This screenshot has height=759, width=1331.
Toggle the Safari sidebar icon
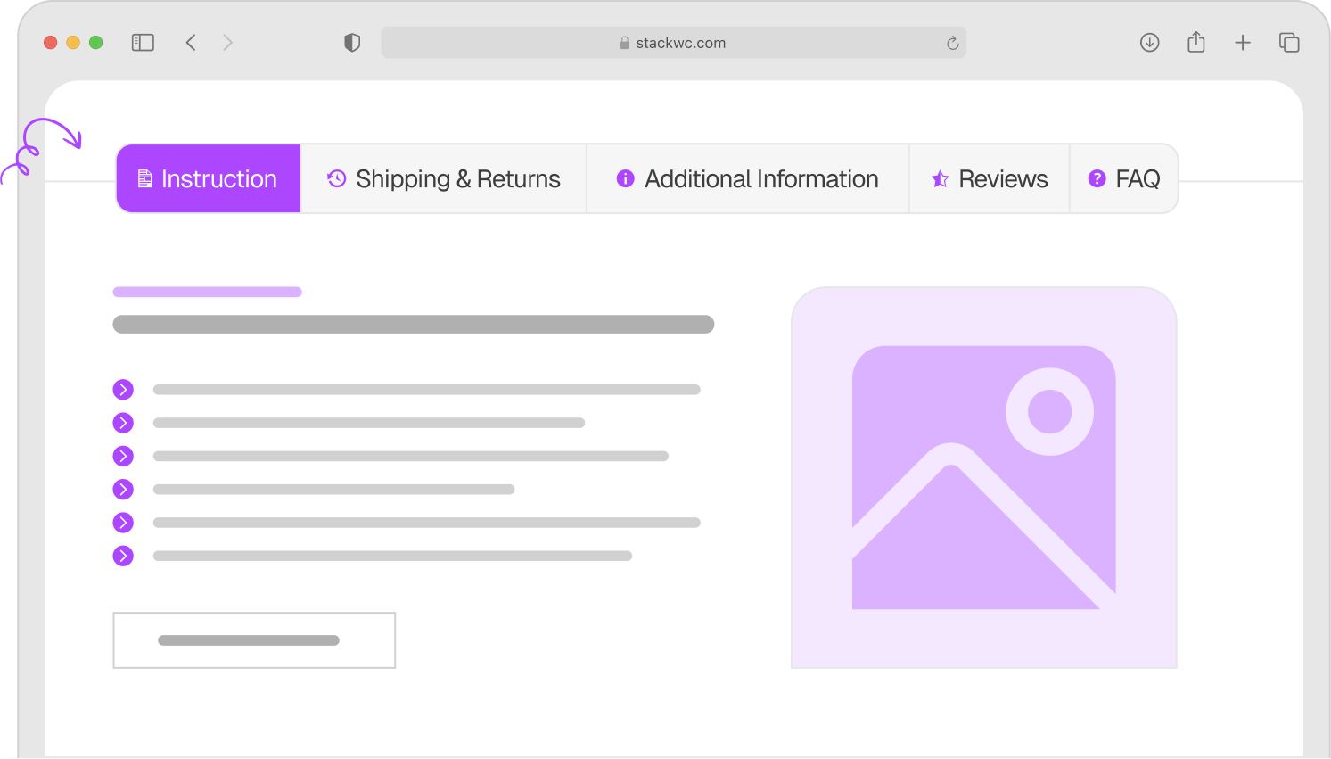[143, 43]
